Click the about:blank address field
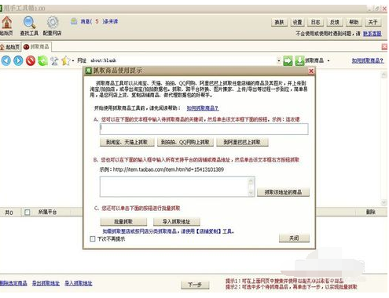 click(183, 60)
